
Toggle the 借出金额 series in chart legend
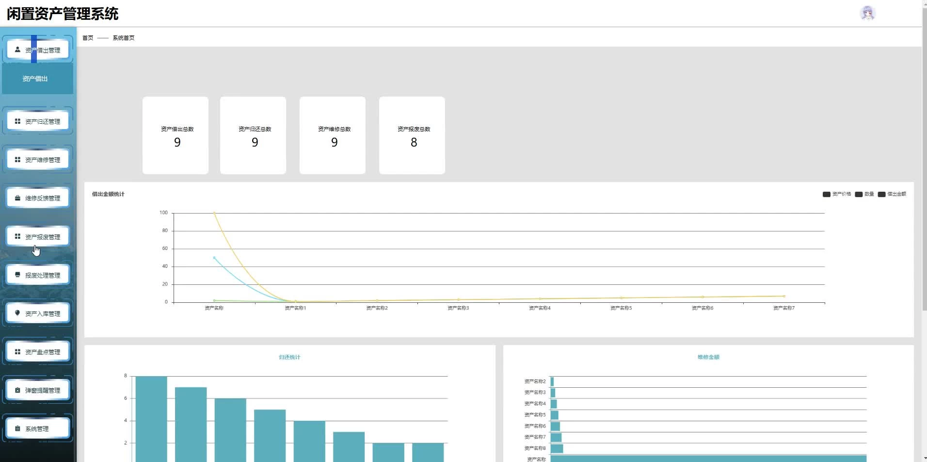892,194
